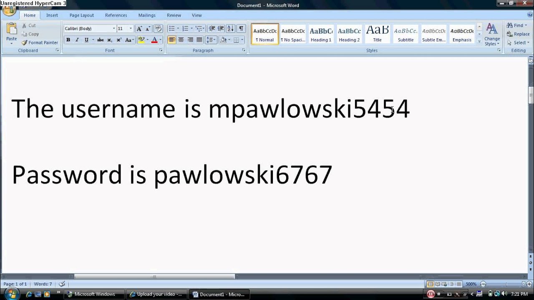This screenshot has height=300, width=534.
Task: Open the Font dialog box launcher
Action: [x=161, y=50]
